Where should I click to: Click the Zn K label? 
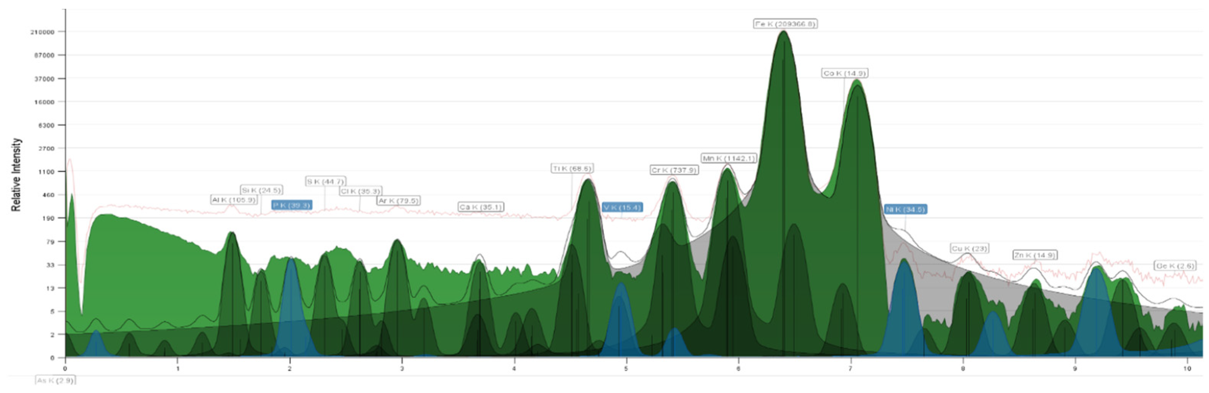point(1035,255)
